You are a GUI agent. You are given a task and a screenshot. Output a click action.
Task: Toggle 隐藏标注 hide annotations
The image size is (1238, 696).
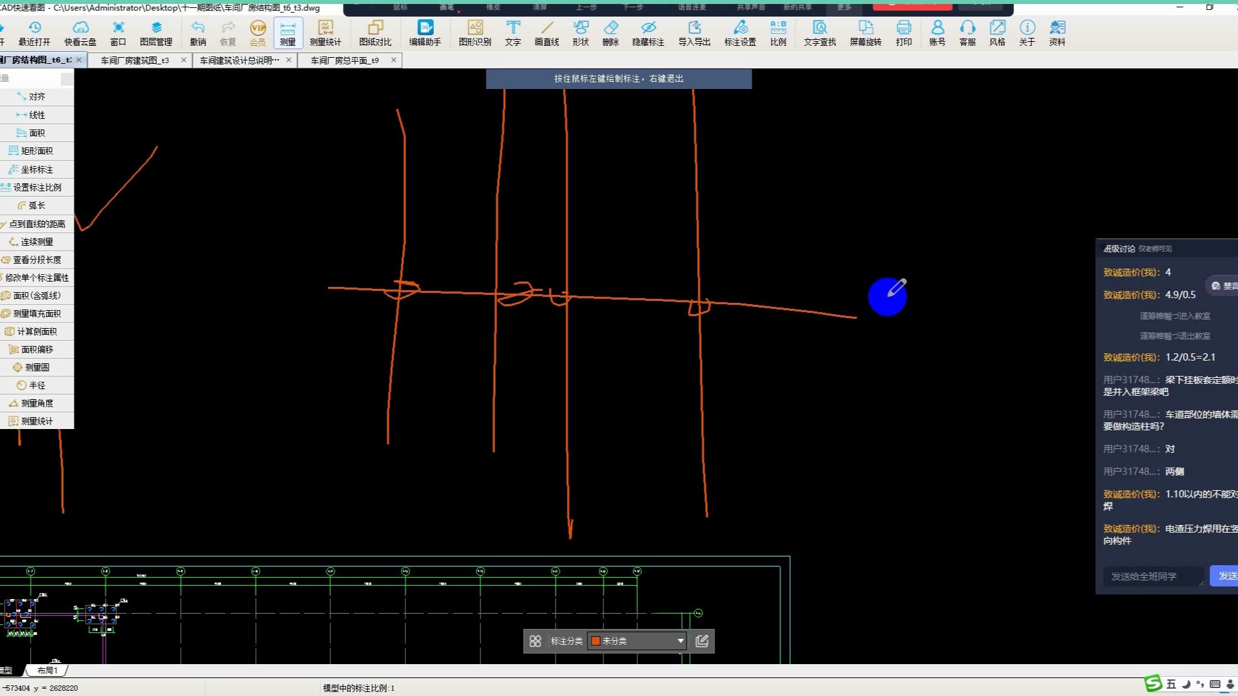(648, 33)
